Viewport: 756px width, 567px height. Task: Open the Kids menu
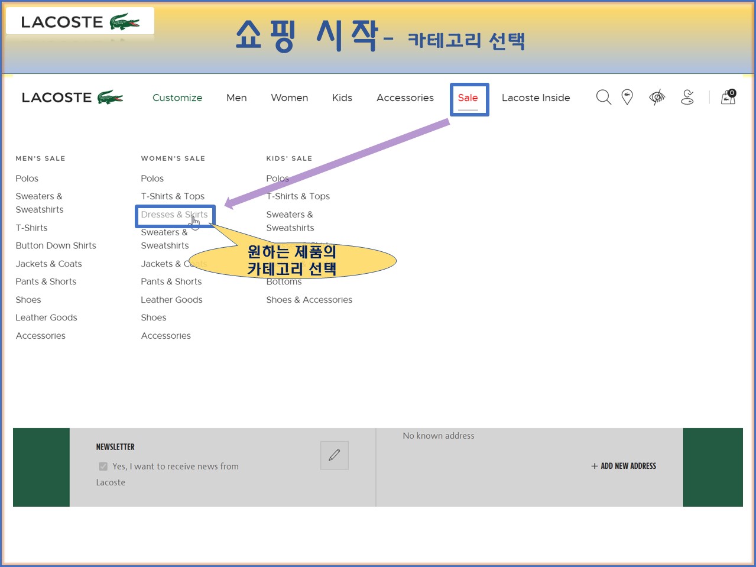pyautogui.click(x=342, y=98)
